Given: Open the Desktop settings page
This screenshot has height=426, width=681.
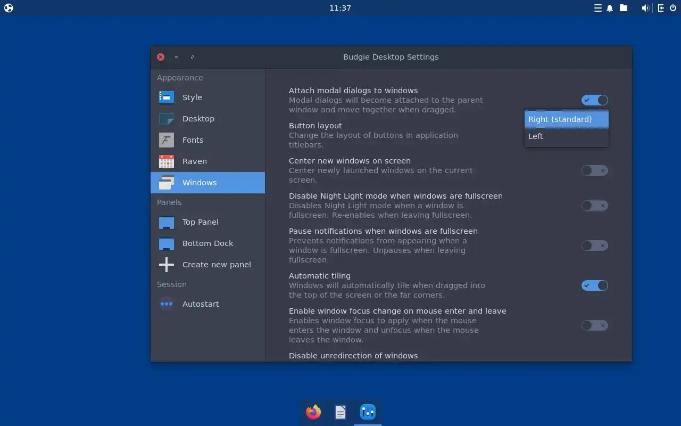Looking at the screenshot, I should point(207,119).
